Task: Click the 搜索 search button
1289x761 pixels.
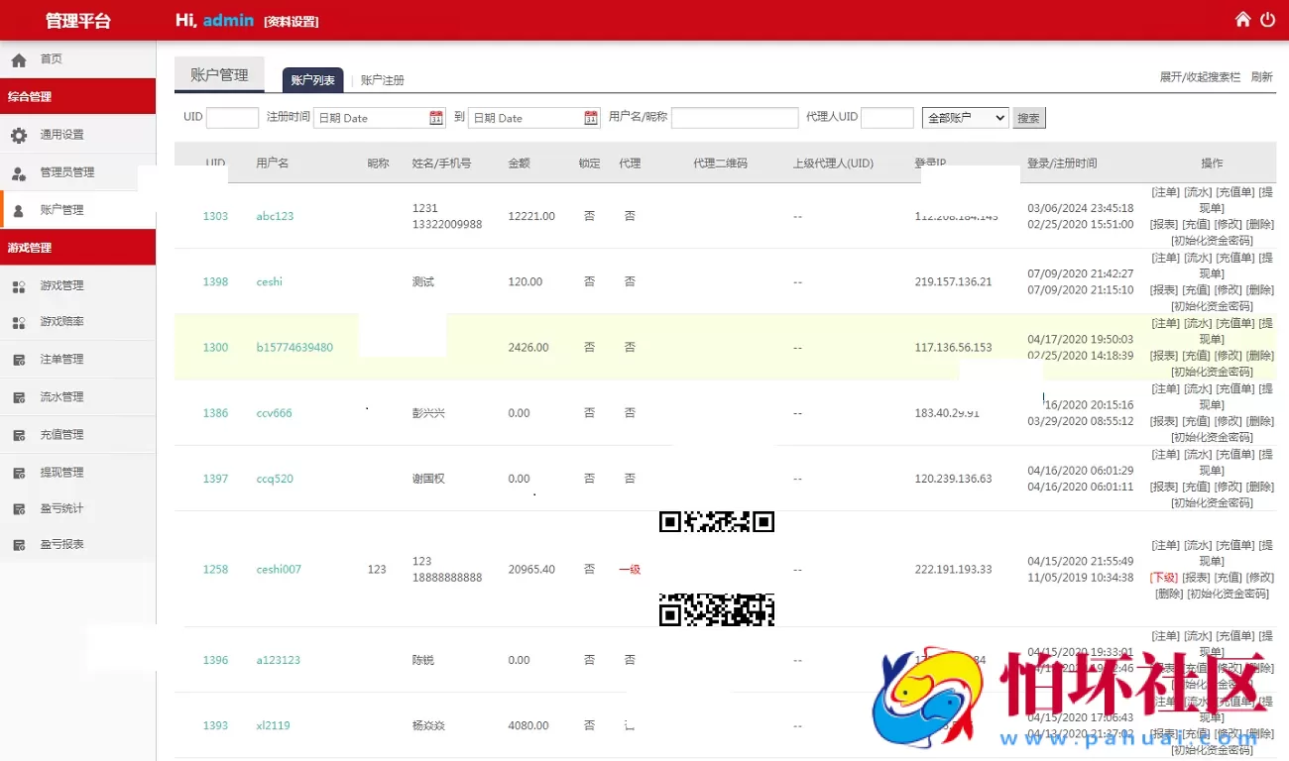Action: (1027, 117)
